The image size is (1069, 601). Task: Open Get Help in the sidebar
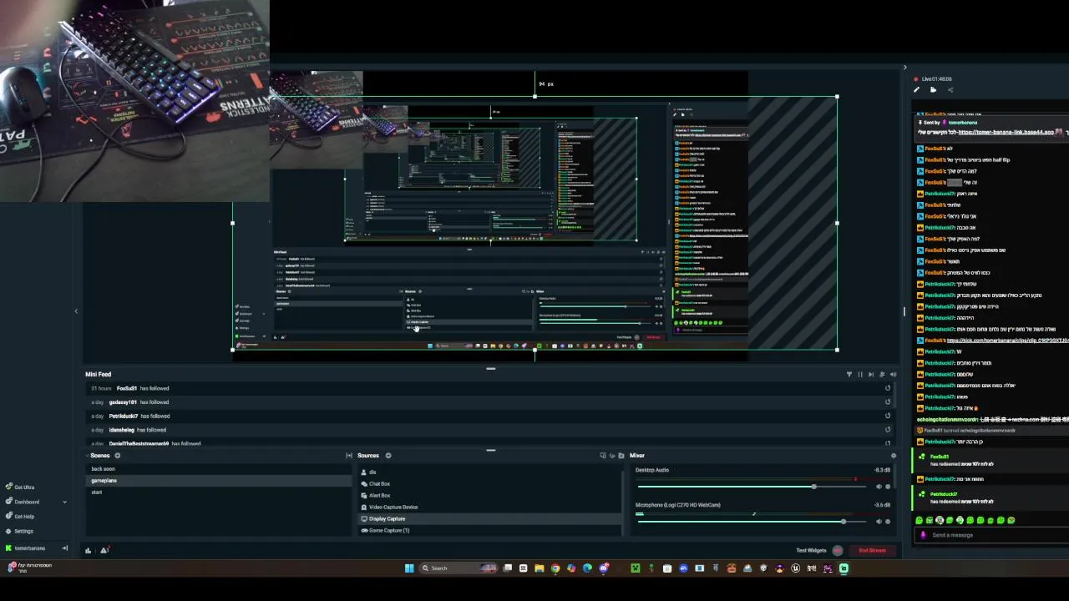tap(20, 516)
